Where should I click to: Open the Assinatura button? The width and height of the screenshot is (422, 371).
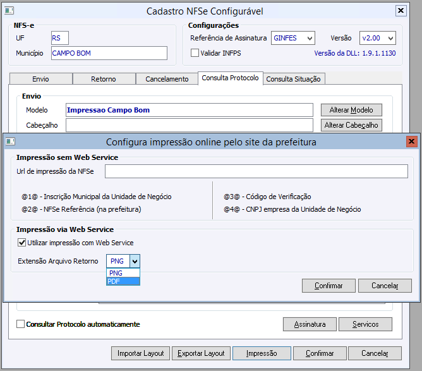pos(310,324)
